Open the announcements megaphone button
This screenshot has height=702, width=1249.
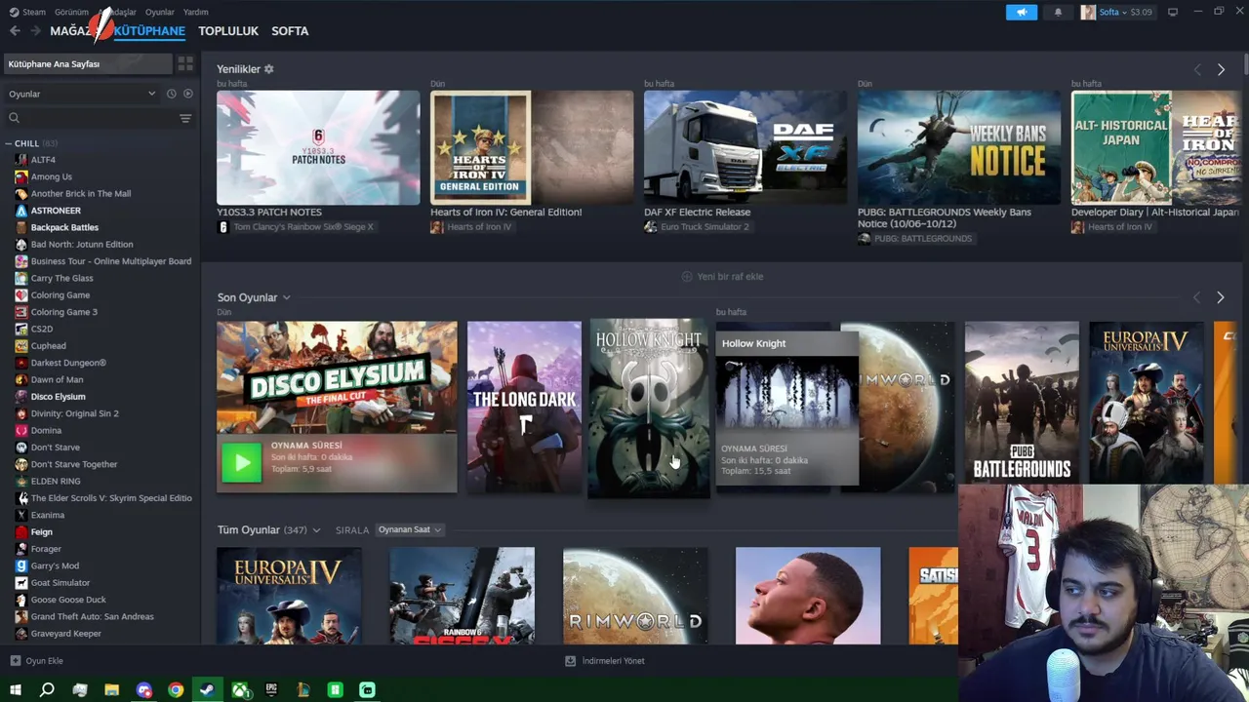click(1022, 13)
